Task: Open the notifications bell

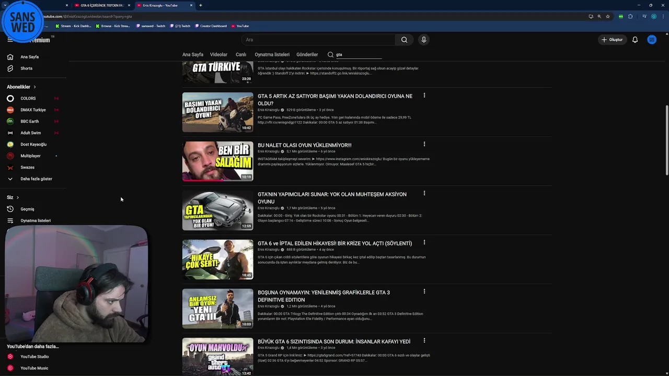Action: (x=635, y=40)
